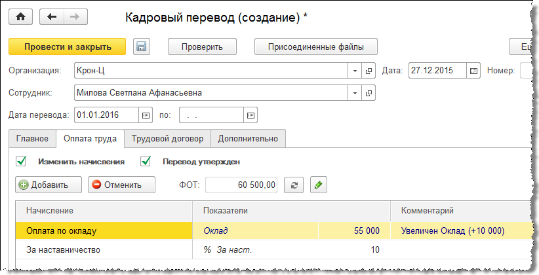This screenshot has width=539, height=275.
Task: Open the Трудовой договор tab
Action: pyautogui.click(x=168, y=139)
